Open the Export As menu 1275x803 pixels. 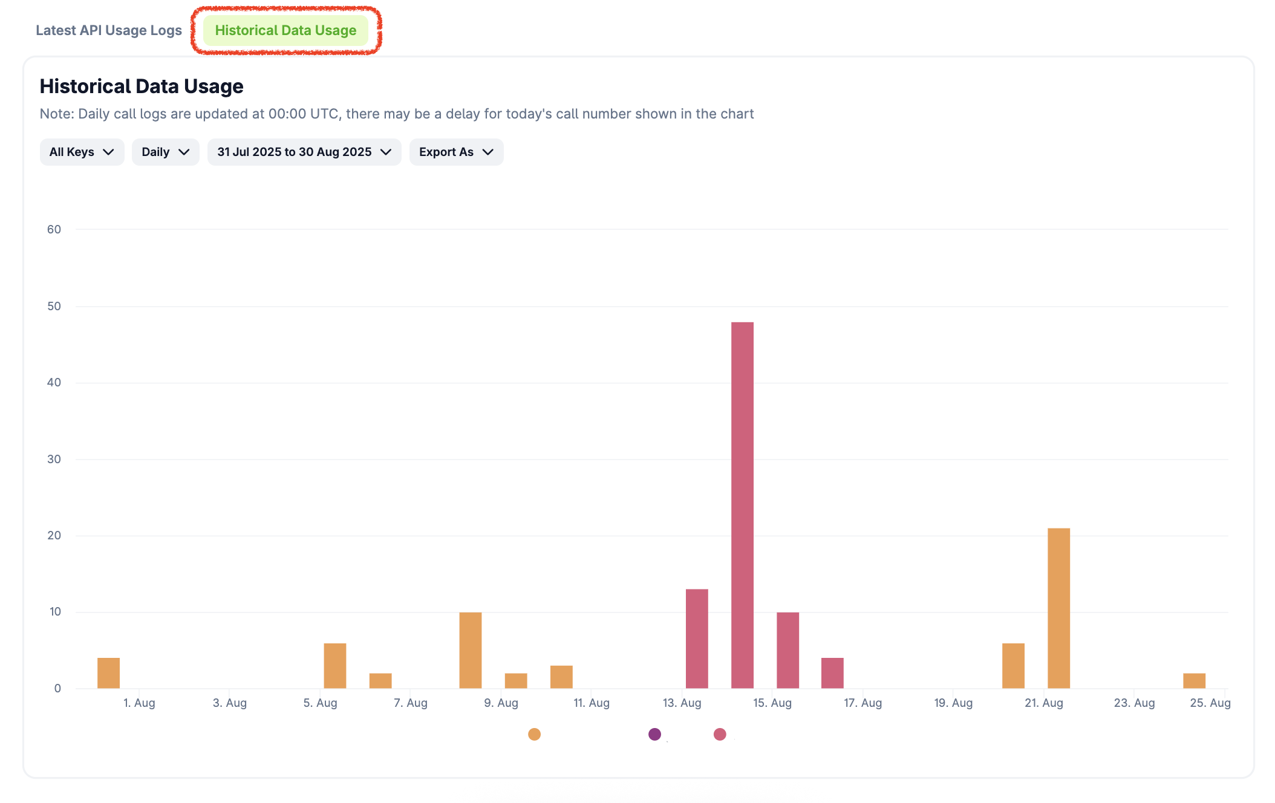[x=456, y=152]
